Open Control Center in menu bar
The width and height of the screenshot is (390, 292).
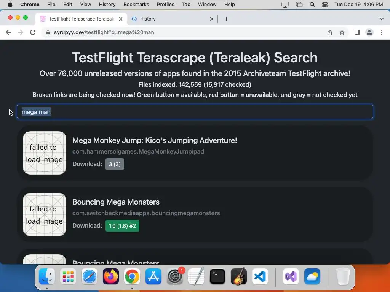pyautogui.click(x=325, y=5)
